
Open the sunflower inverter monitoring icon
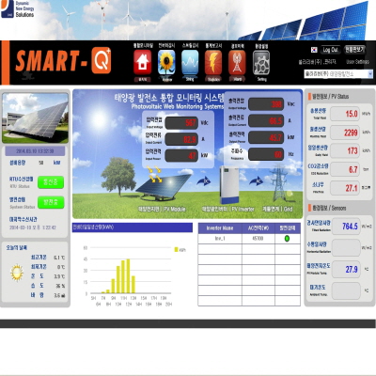point(166,62)
